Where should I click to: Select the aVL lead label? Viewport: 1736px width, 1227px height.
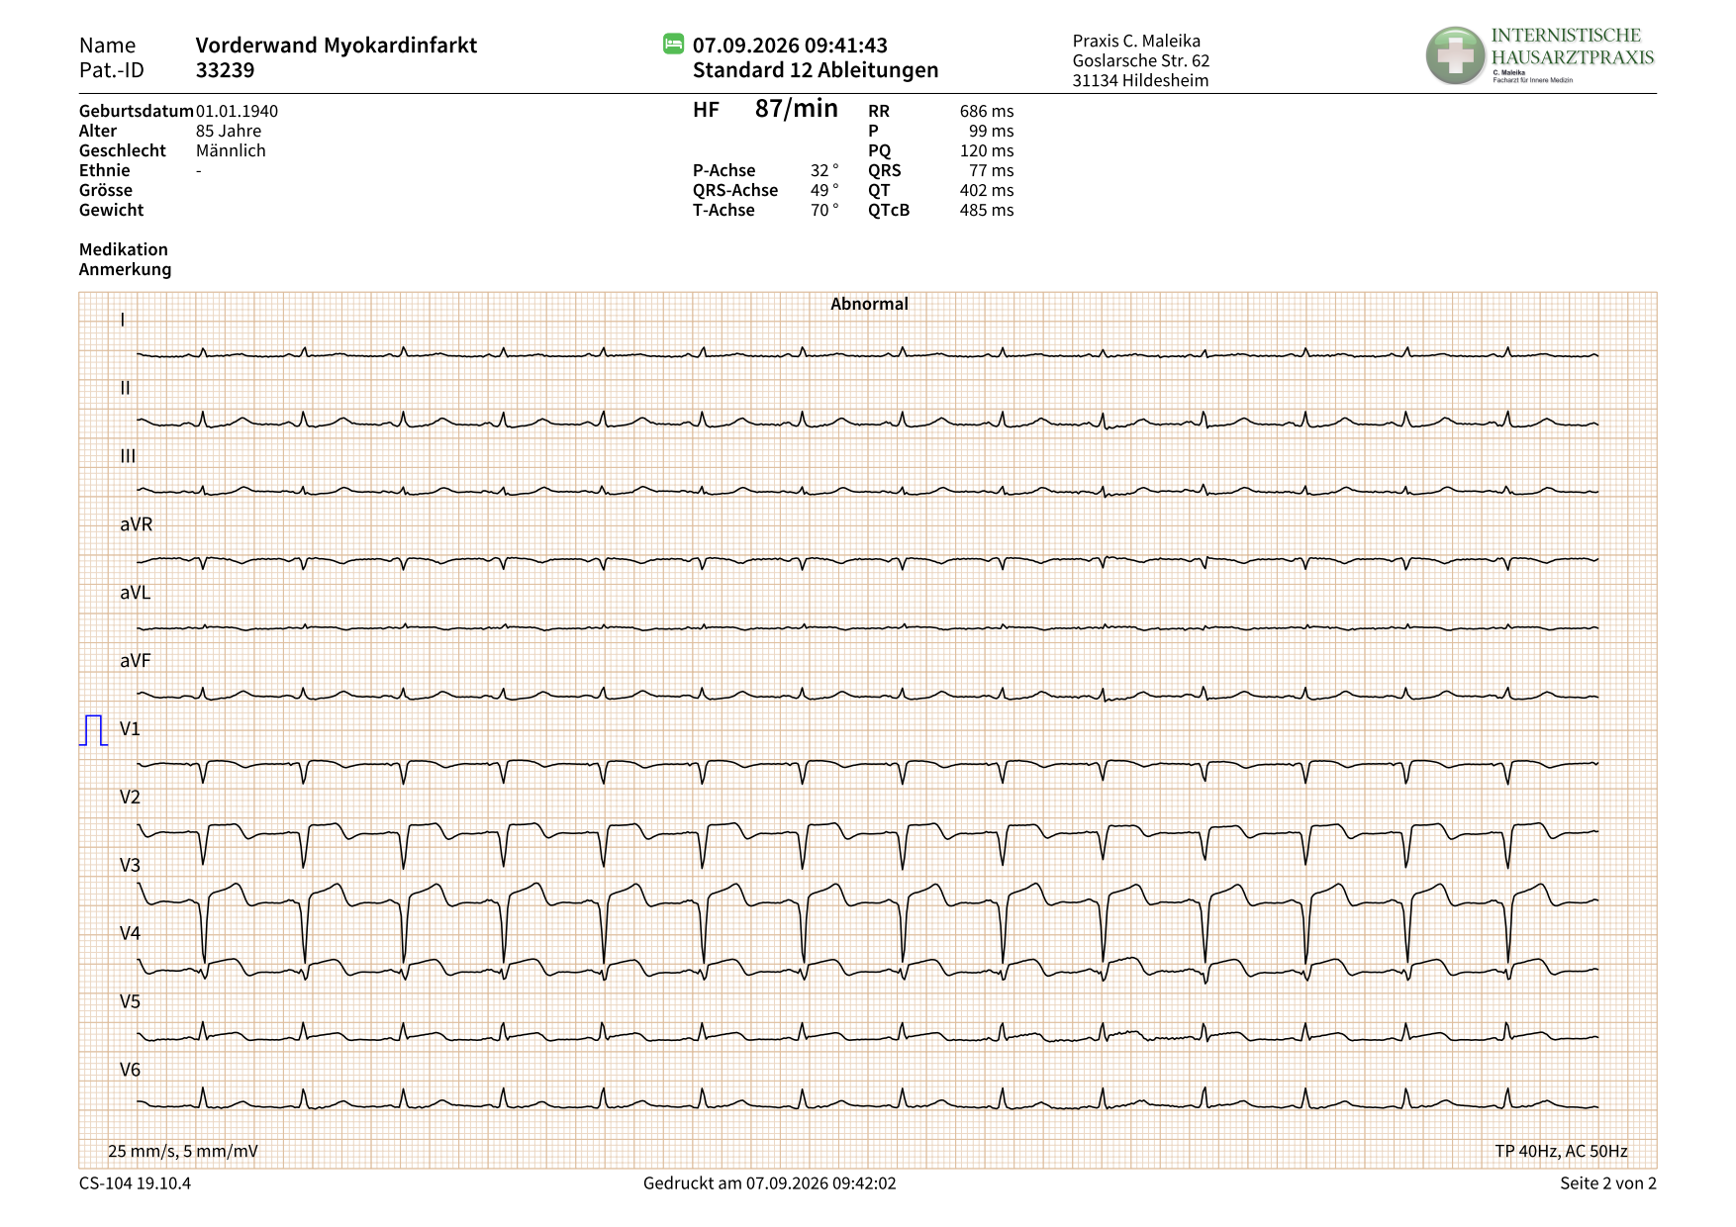pyautogui.click(x=136, y=593)
